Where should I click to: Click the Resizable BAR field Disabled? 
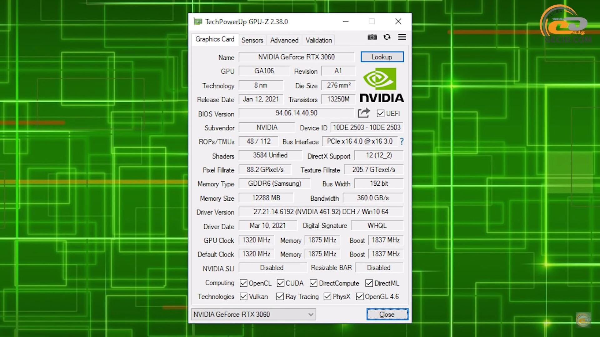[379, 268]
